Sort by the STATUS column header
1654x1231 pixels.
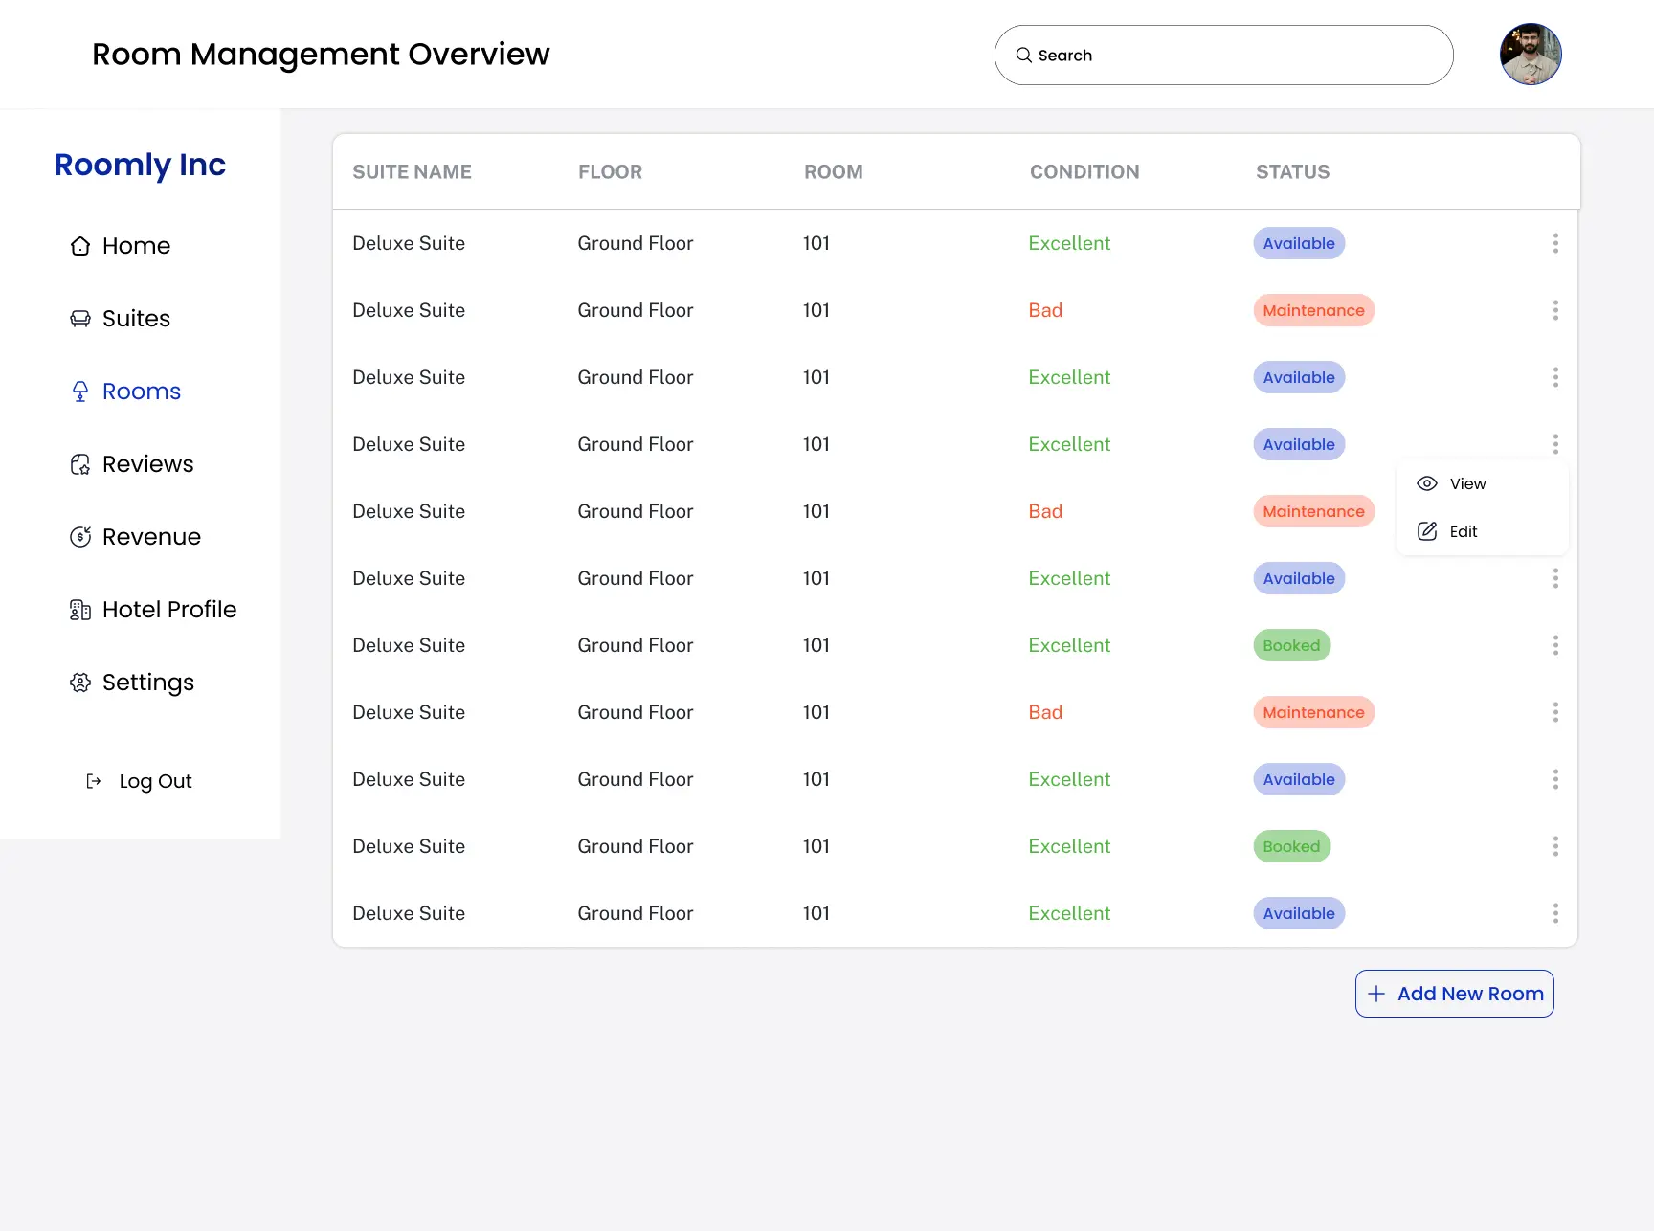(1292, 172)
